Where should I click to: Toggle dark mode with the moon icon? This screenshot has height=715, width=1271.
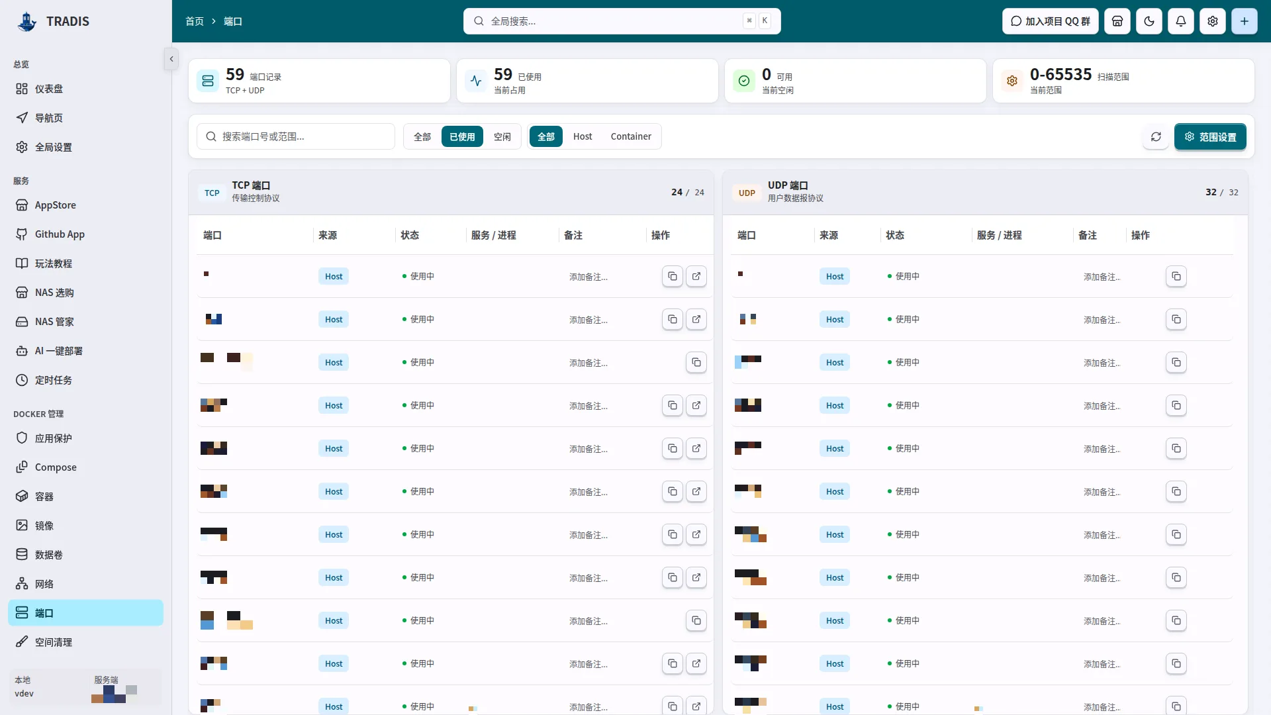click(1149, 21)
